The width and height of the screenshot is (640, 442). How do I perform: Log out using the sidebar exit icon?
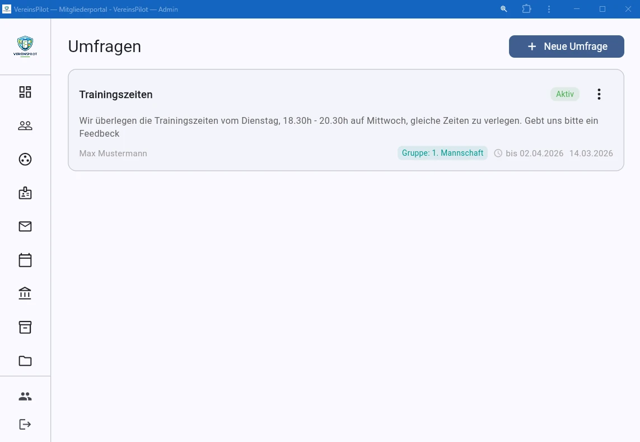pyautogui.click(x=25, y=424)
